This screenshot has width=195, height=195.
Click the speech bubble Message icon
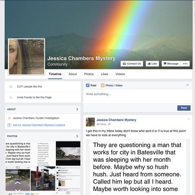click(165, 64)
